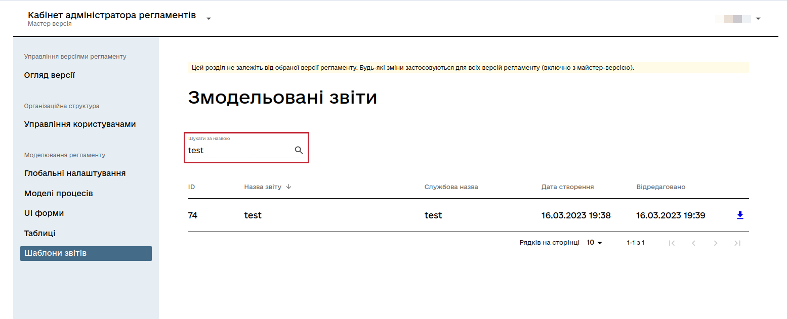Image resolution: width=787 pixels, height=319 pixels.
Task: Click the Службова назва column header
Action: tap(451, 187)
